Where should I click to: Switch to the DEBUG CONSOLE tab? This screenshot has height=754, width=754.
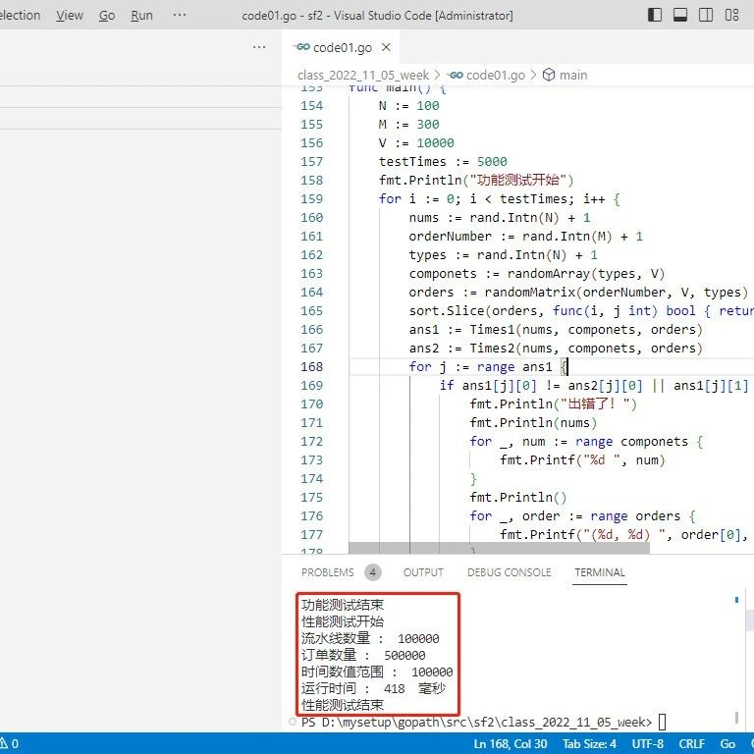point(509,572)
